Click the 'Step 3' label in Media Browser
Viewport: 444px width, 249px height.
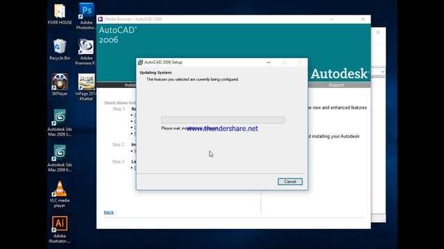point(119,162)
